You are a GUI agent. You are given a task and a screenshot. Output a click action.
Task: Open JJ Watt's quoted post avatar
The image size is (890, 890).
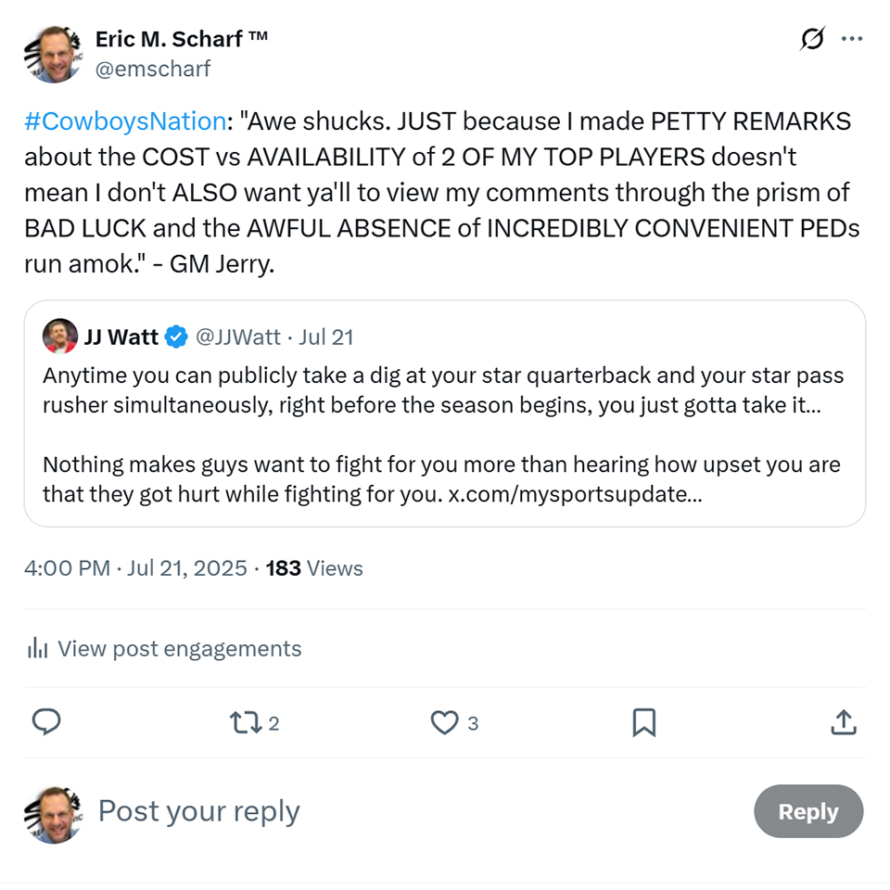tap(60, 337)
